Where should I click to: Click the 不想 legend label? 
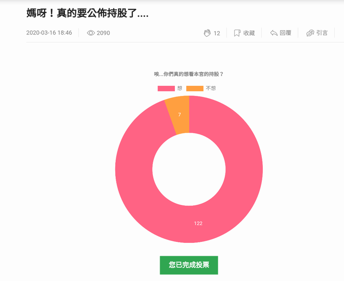pyautogui.click(x=211, y=88)
